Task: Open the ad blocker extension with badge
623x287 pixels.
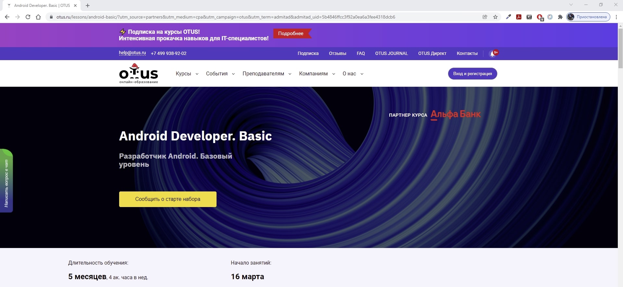Action: (540, 17)
